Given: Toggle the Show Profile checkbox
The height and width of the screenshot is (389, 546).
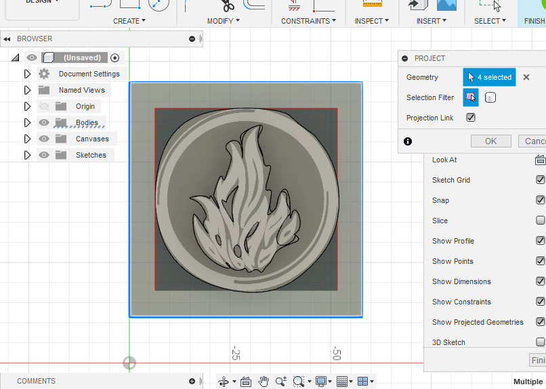Looking at the screenshot, I should pos(540,241).
